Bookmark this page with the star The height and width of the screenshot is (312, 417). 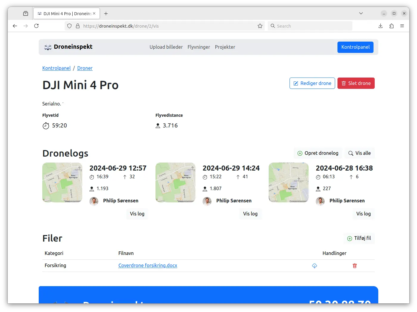(260, 26)
